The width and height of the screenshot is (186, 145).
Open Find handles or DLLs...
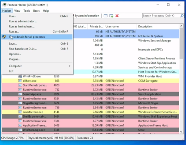(x=37, y=49)
